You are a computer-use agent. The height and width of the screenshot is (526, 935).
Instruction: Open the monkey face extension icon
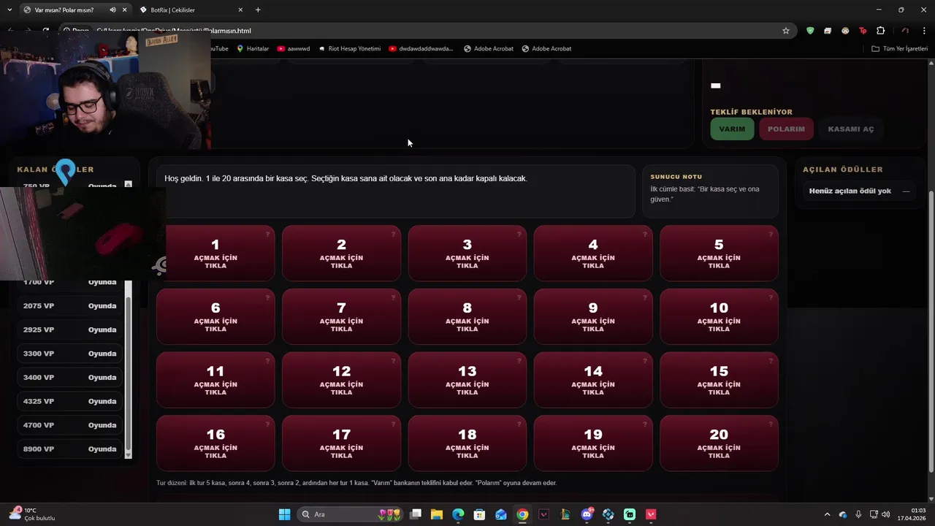point(845,31)
